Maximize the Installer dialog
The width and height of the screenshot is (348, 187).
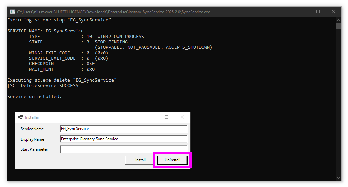click(167, 117)
